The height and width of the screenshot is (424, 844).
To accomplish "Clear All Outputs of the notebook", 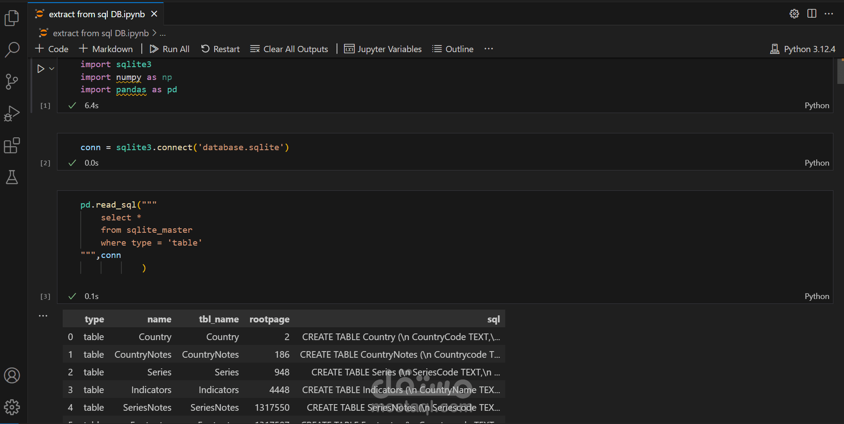I will (289, 49).
